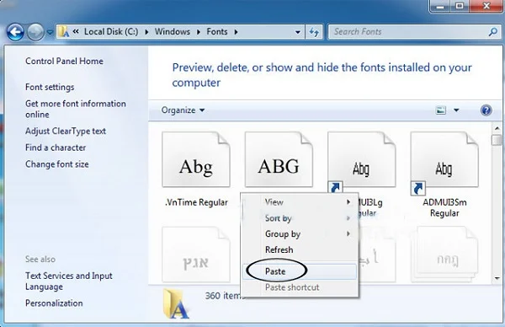
Task: Expand the double-chevron breadcrumb overflow
Action: [x=76, y=31]
